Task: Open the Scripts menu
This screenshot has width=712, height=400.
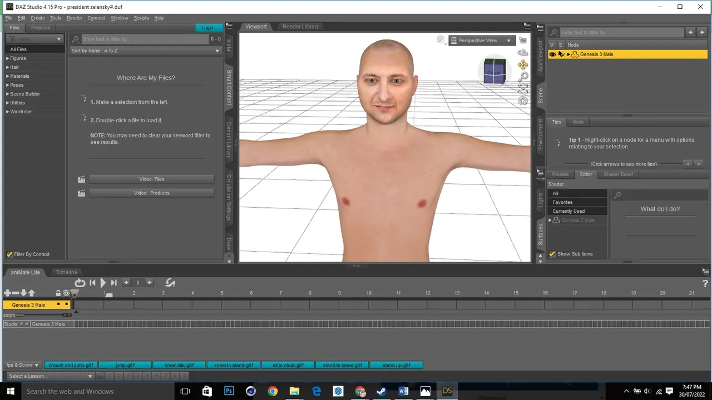Action: tap(141, 18)
